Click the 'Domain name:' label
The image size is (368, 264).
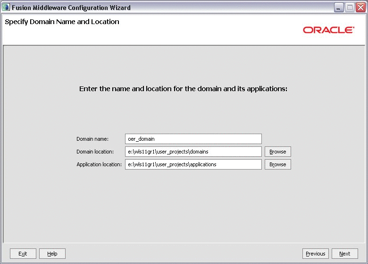tap(92, 139)
